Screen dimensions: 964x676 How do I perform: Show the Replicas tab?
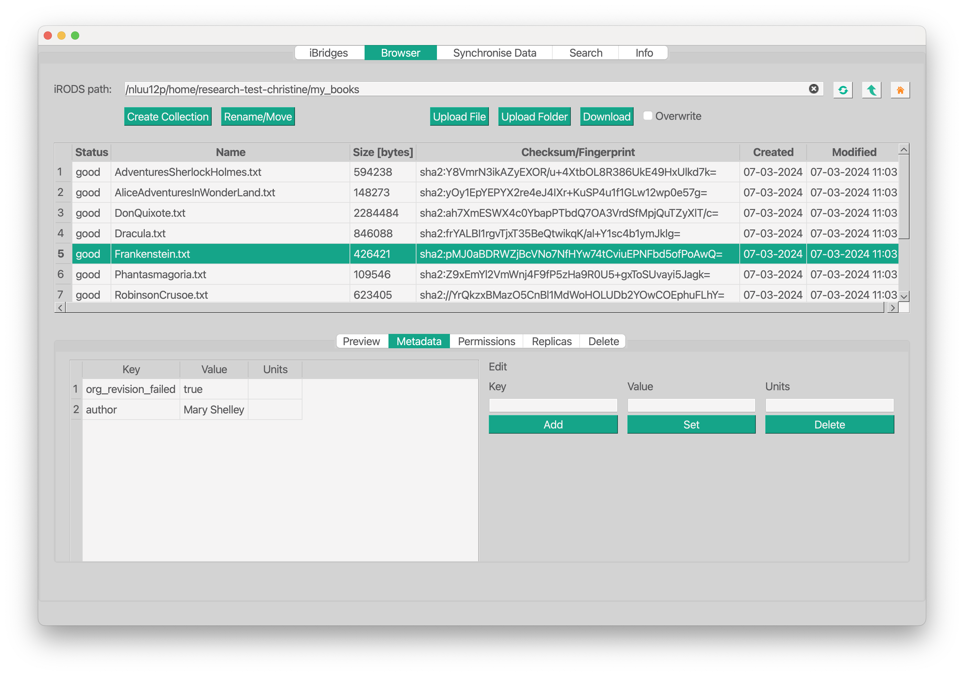pyautogui.click(x=551, y=341)
